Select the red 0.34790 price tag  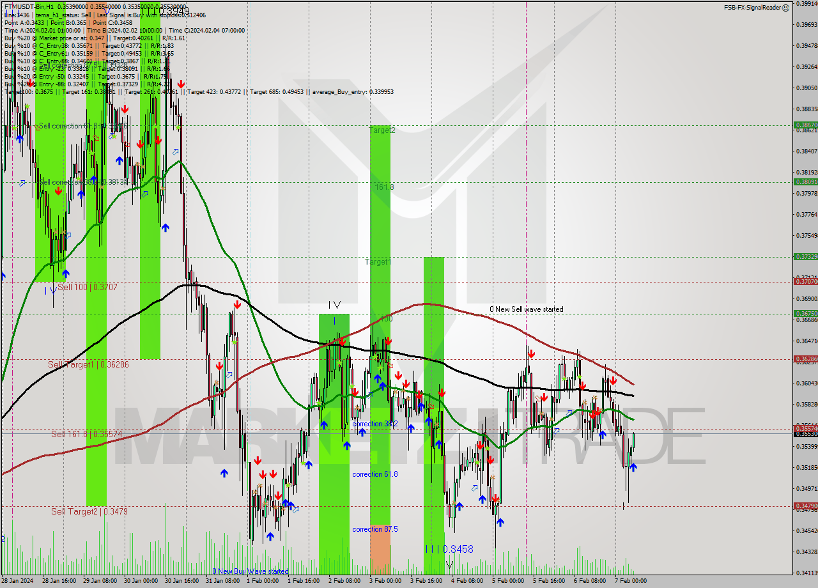point(805,506)
